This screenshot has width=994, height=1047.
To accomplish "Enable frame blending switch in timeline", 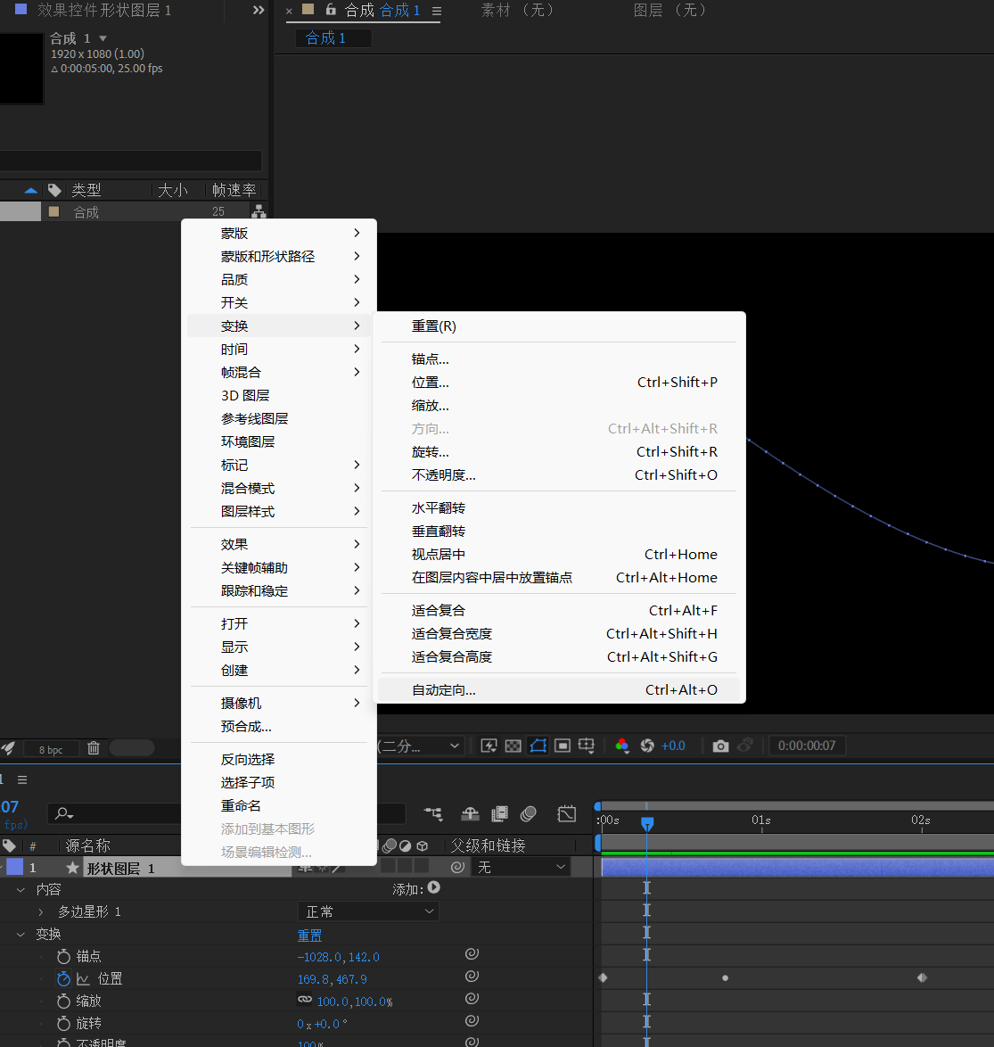I will pos(499,814).
